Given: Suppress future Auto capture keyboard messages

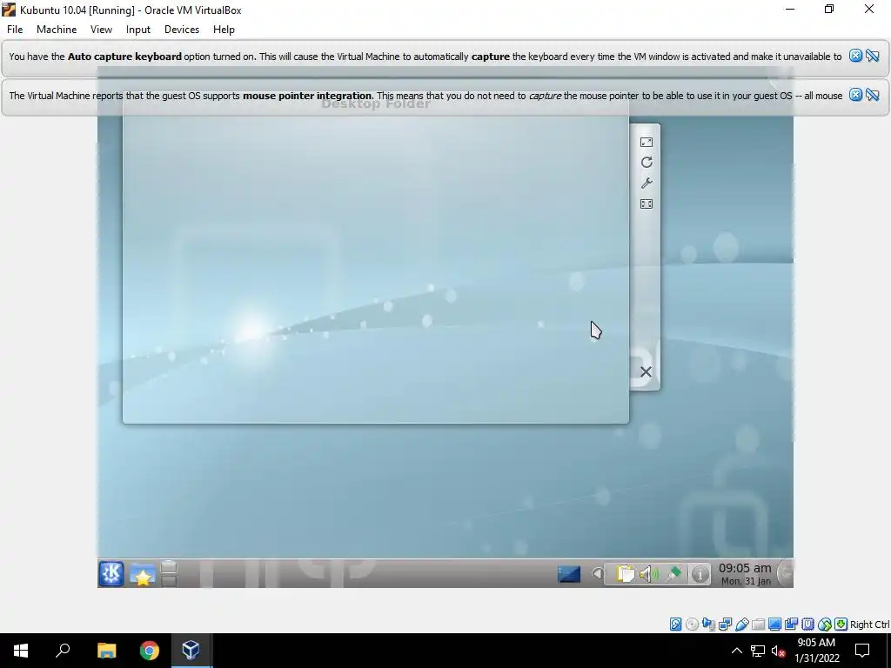Looking at the screenshot, I should pos(873,56).
